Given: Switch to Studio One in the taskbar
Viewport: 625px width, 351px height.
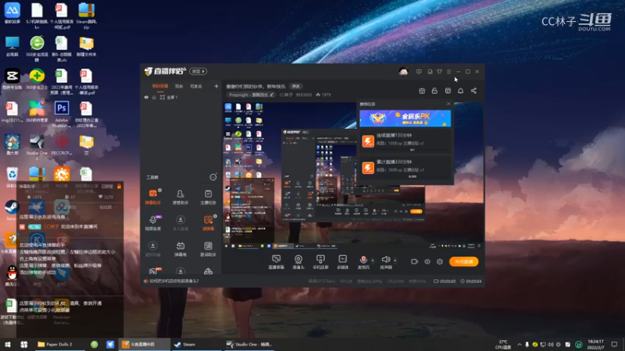Looking at the screenshot, I should pyautogui.click(x=249, y=344).
